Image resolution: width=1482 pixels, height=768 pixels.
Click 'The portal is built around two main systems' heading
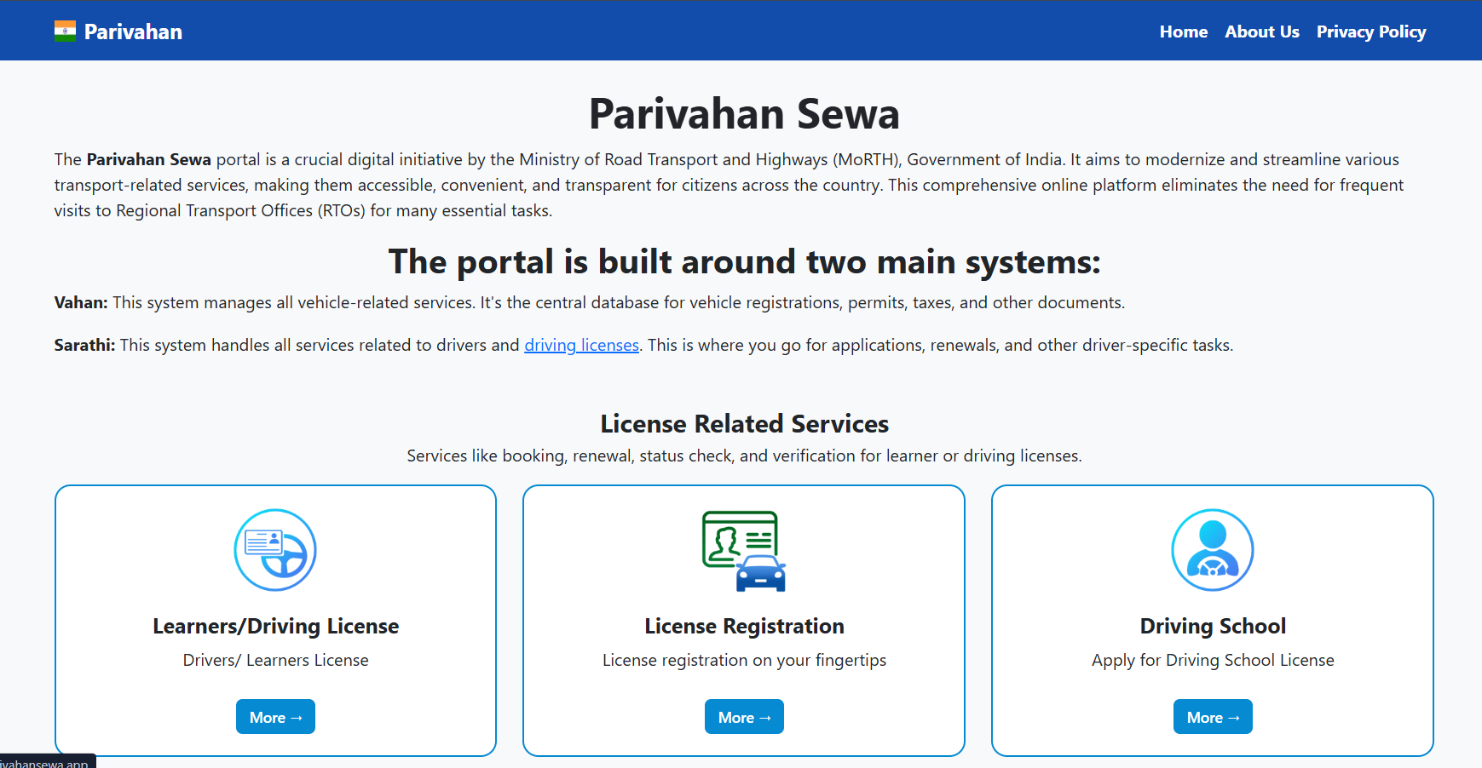pyautogui.click(x=744, y=261)
